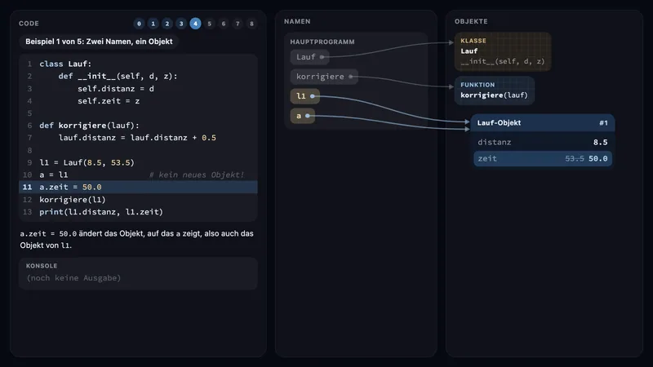Jump to step 2 in the step indicator
Viewport: 653px width, 367px height.
tap(167, 24)
